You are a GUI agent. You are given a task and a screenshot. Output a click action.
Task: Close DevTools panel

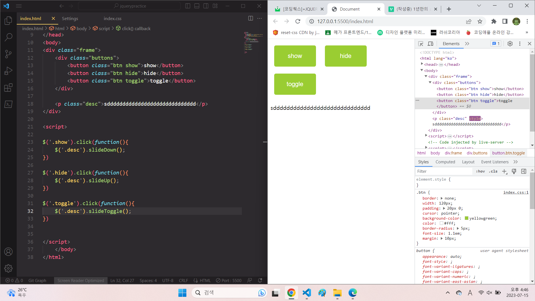tap(529, 44)
